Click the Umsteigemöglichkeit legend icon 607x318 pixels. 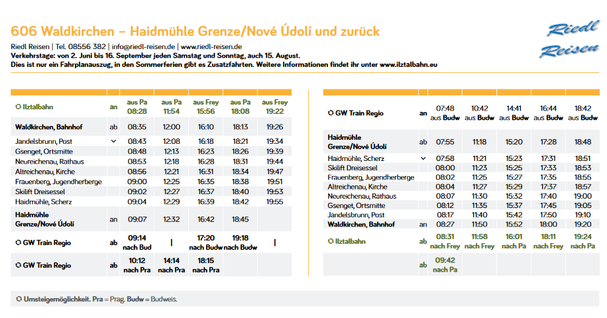click(x=19, y=299)
